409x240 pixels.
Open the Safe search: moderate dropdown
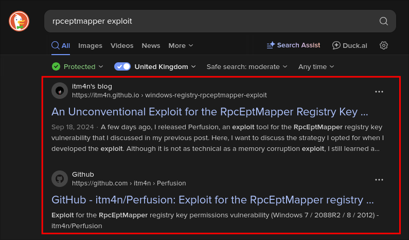tap(246, 66)
